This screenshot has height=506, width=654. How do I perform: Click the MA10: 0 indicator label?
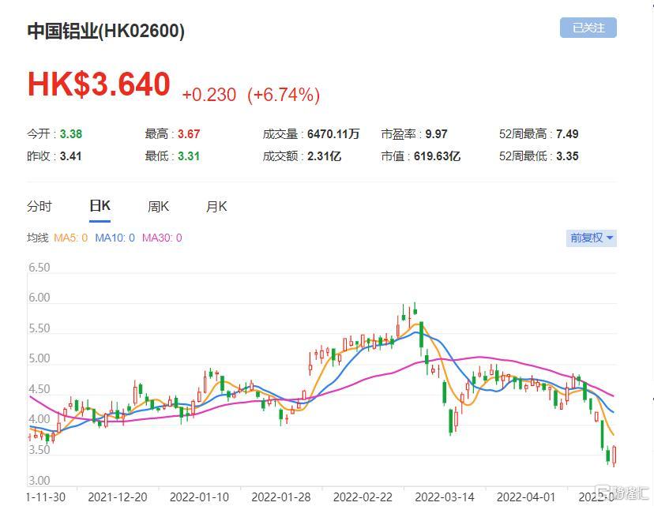click(x=115, y=238)
